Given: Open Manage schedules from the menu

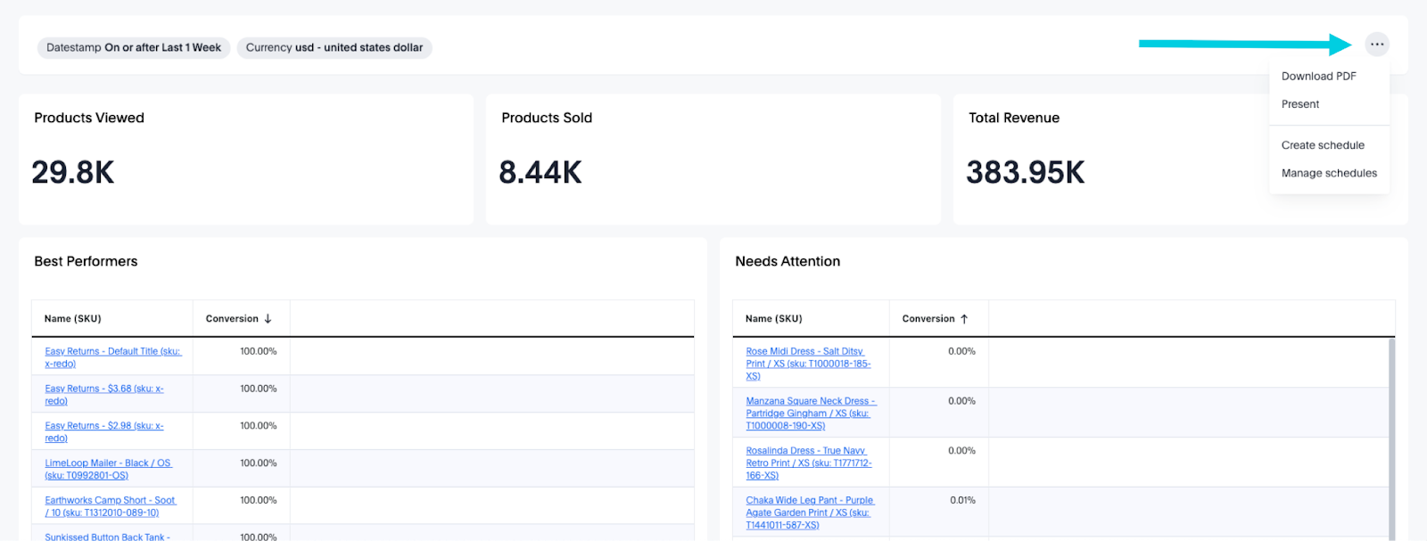Looking at the screenshot, I should coord(1328,173).
